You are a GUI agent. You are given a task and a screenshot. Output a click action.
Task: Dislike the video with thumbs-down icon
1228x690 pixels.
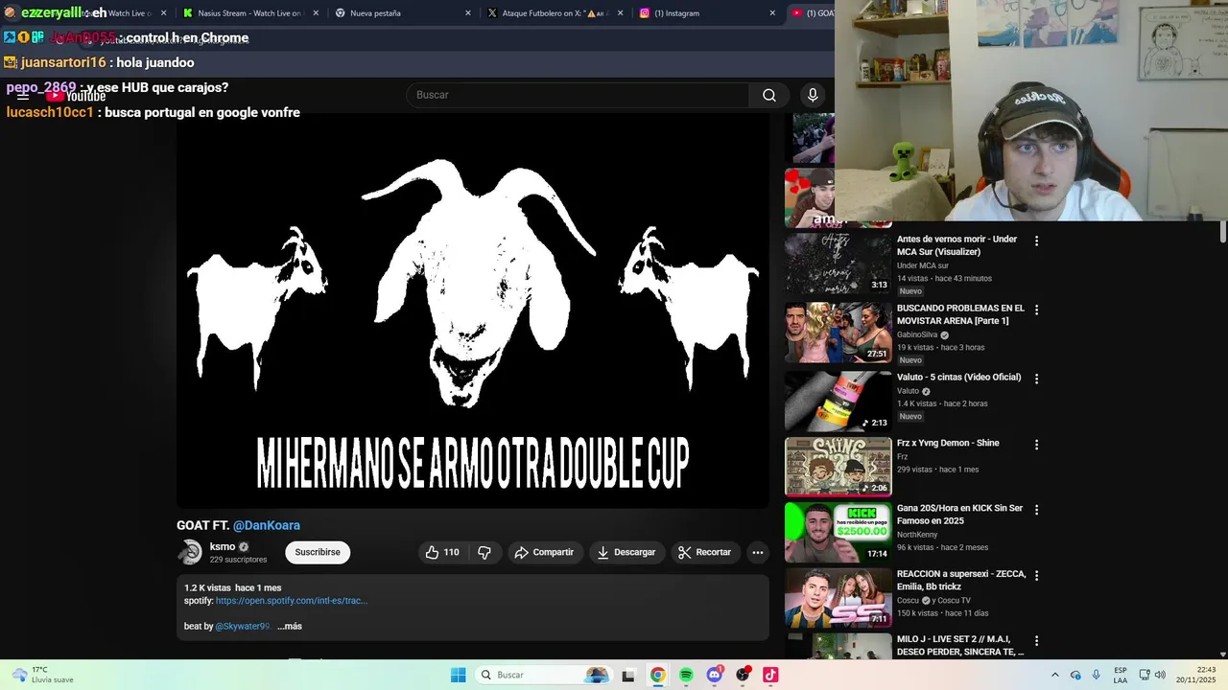tap(484, 552)
